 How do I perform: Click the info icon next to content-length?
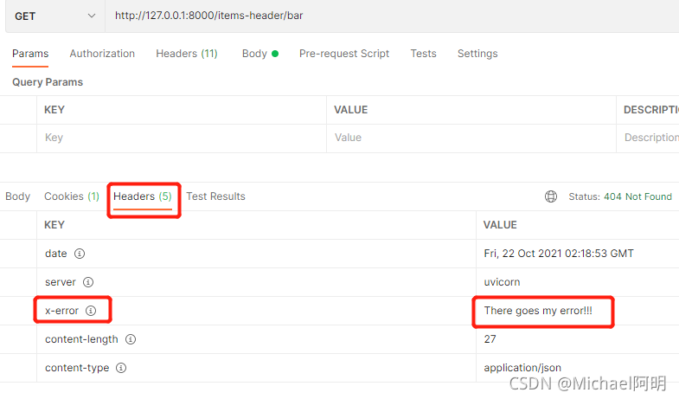coord(131,339)
